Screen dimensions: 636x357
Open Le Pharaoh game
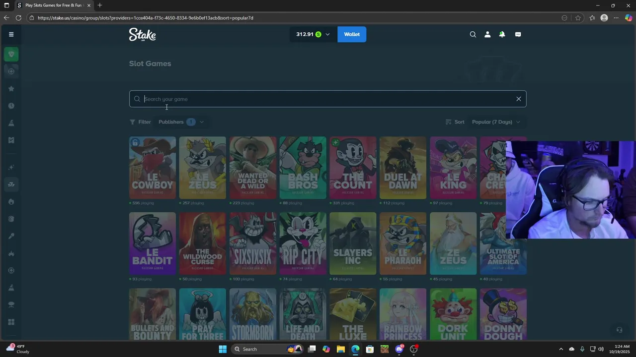(x=403, y=243)
